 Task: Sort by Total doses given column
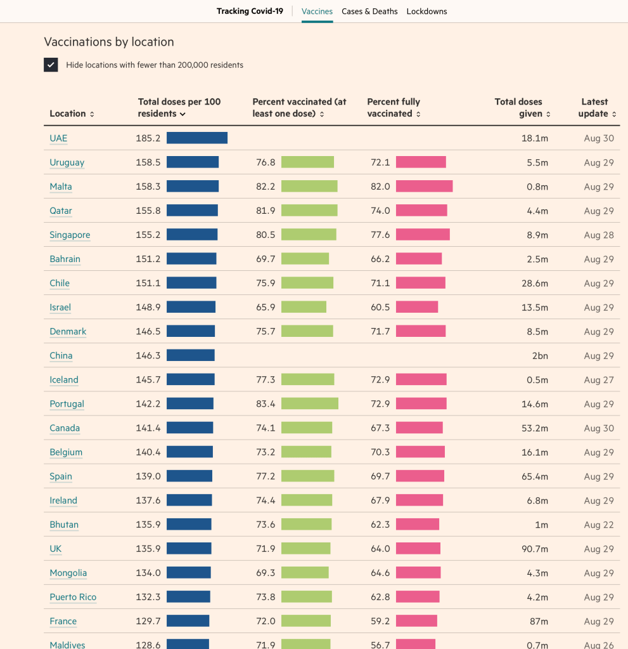click(548, 114)
